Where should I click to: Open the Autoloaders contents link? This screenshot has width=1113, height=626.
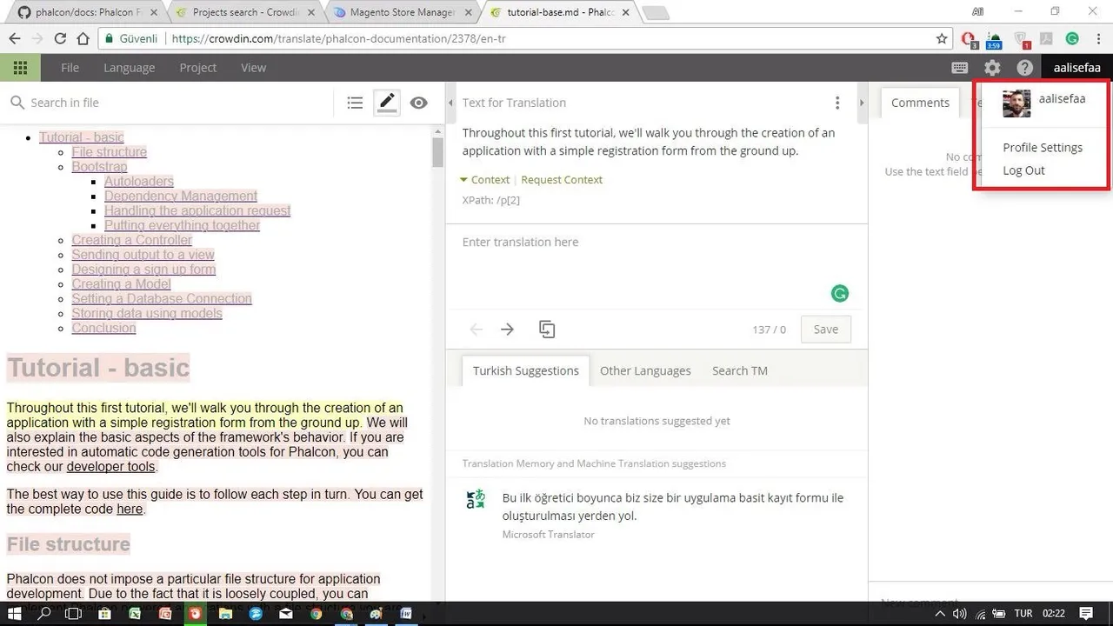coord(139,182)
